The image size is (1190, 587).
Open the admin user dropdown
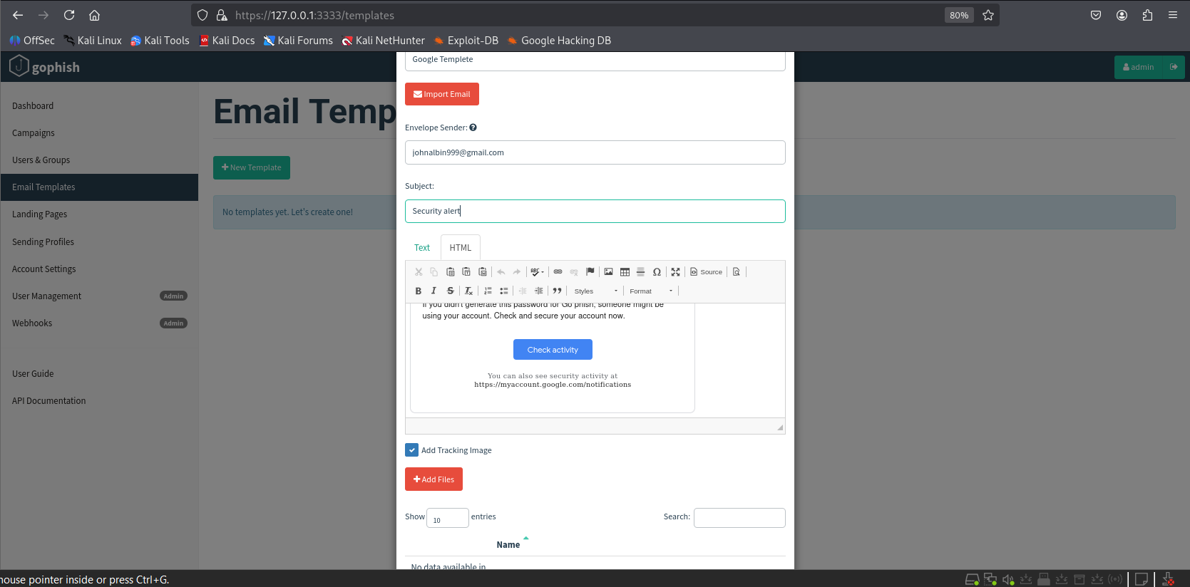point(1138,67)
